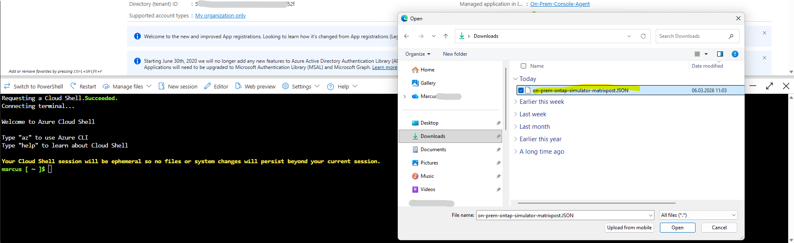Select Downloads in navigation pane
The height and width of the screenshot is (243, 794).
point(450,136)
